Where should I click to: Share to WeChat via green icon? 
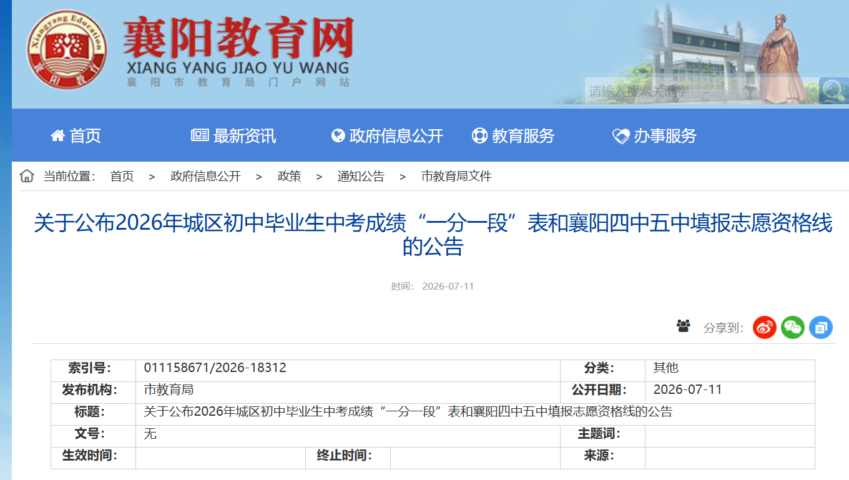click(x=793, y=327)
